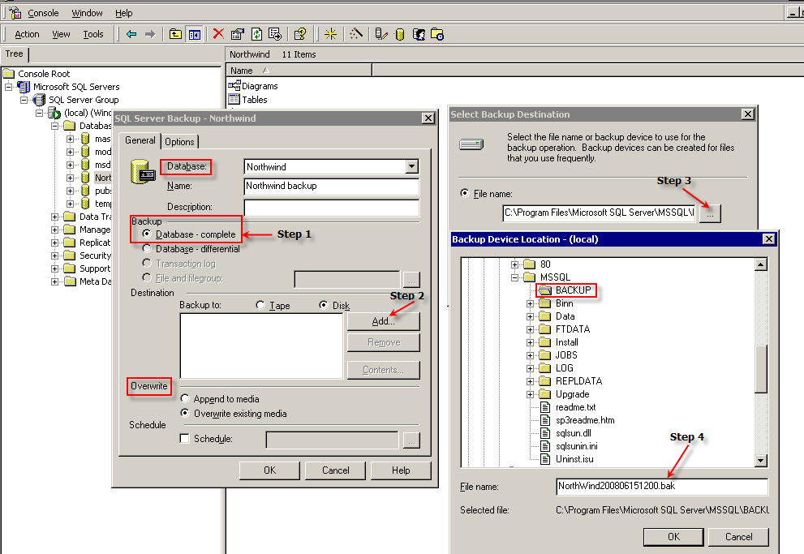Click OK in Backup Device Location dialog
Image resolution: width=804 pixels, height=554 pixels.
[673, 537]
